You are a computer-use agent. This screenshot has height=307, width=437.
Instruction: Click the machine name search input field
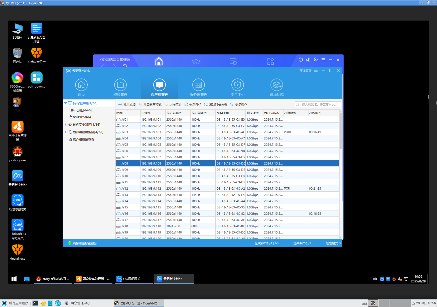[x=319, y=105]
